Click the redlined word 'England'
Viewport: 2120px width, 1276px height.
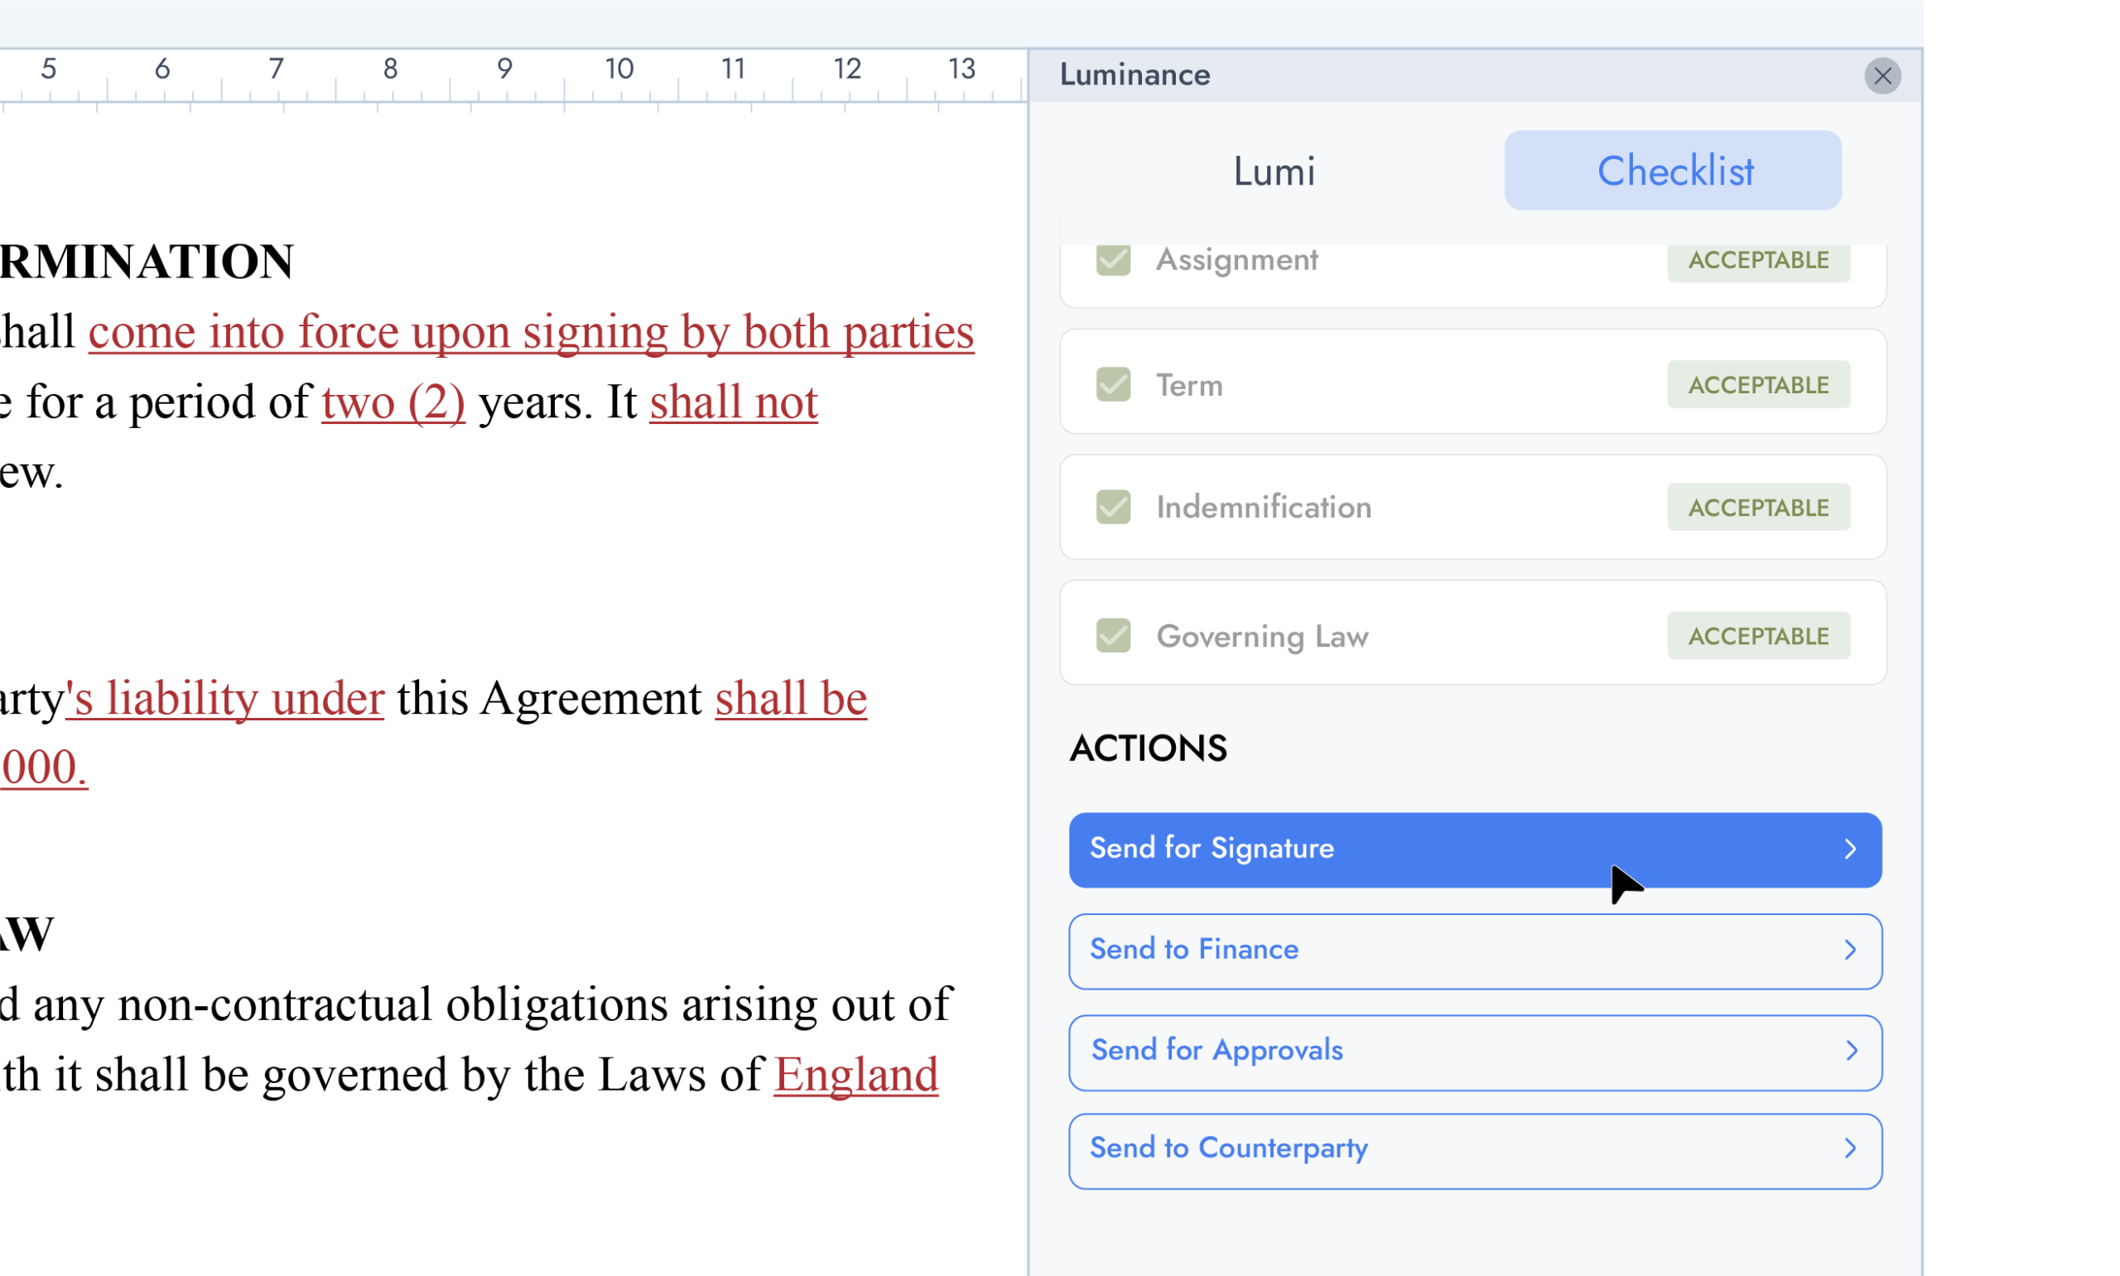click(855, 1075)
